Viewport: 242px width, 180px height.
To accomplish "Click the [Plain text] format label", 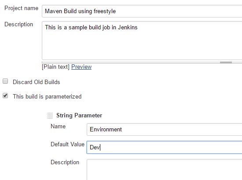I will pyautogui.click(x=56, y=67).
